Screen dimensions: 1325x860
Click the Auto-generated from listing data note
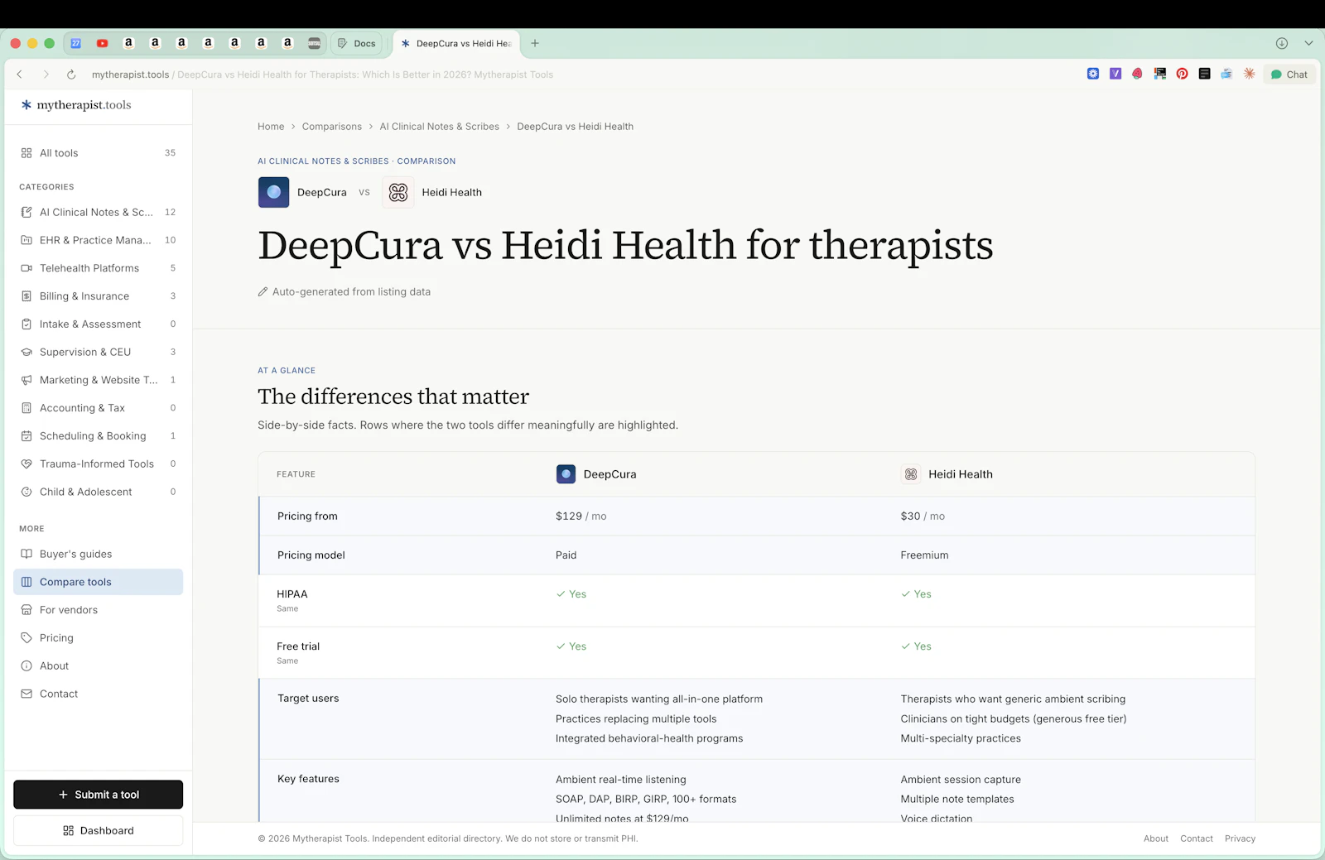[344, 291]
